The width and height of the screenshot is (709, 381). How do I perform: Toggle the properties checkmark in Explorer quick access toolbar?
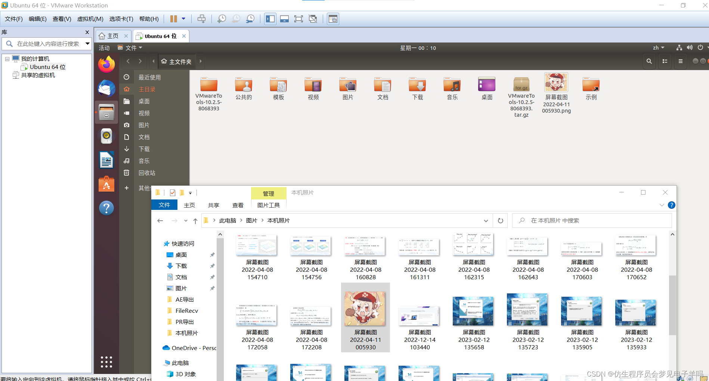click(x=173, y=193)
